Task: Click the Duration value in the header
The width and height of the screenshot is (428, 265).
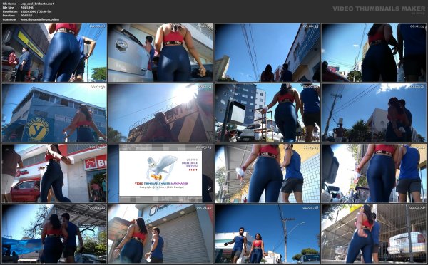Action: click(26, 16)
